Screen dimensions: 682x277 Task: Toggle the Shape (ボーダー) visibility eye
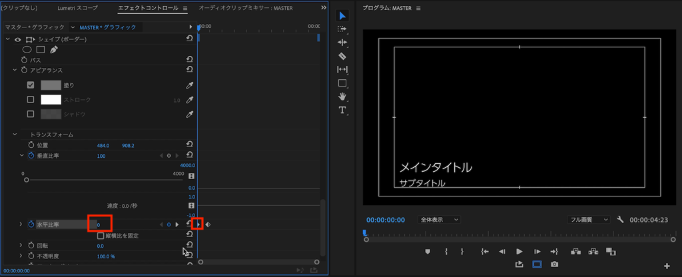17,39
